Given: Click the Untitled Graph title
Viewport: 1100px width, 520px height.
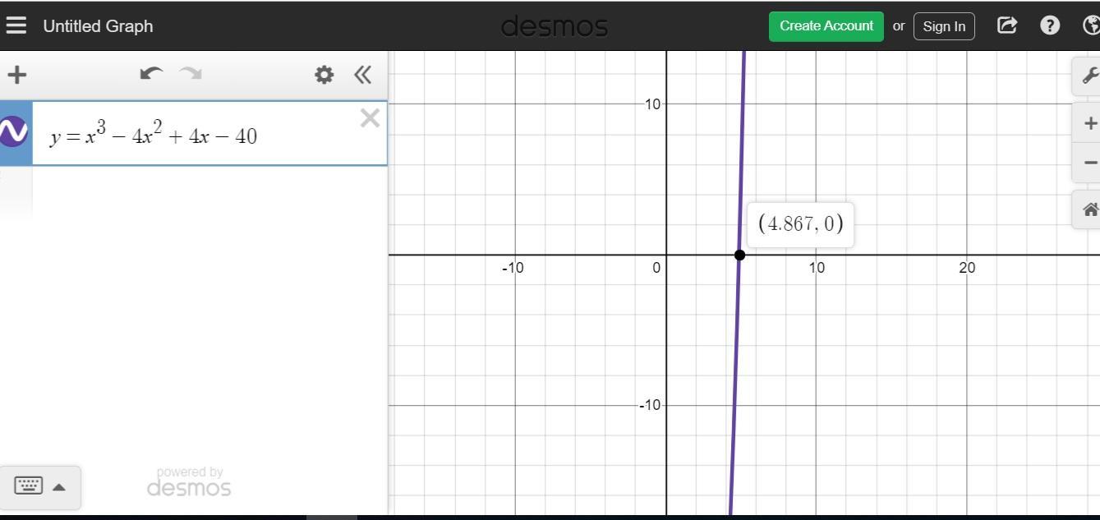Looking at the screenshot, I should tap(98, 26).
